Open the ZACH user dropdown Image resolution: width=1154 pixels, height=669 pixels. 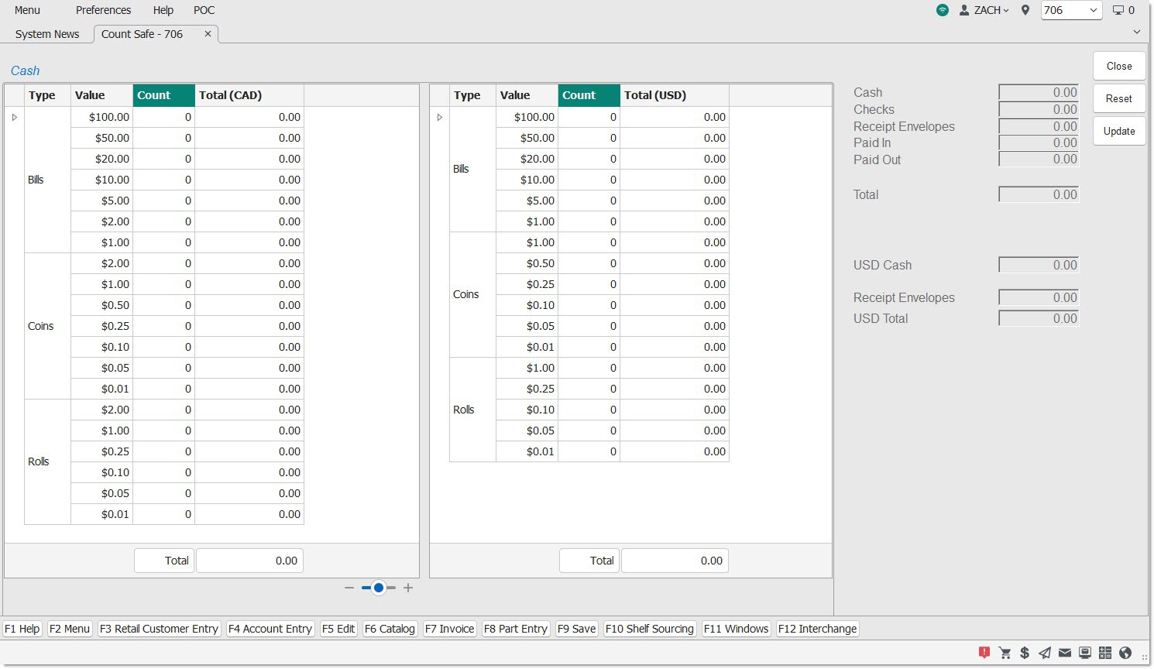[984, 10]
